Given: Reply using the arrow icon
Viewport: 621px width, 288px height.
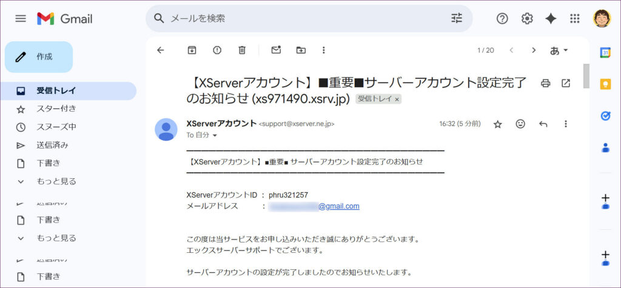Looking at the screenshot, I should point(543,124).
